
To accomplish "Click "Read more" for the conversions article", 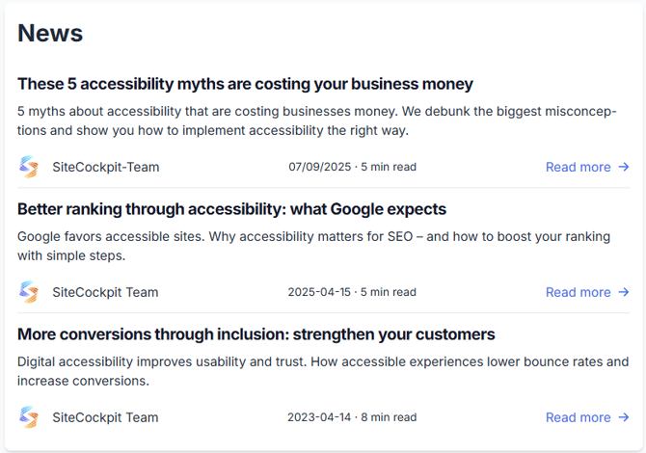I will click(578, 417).
